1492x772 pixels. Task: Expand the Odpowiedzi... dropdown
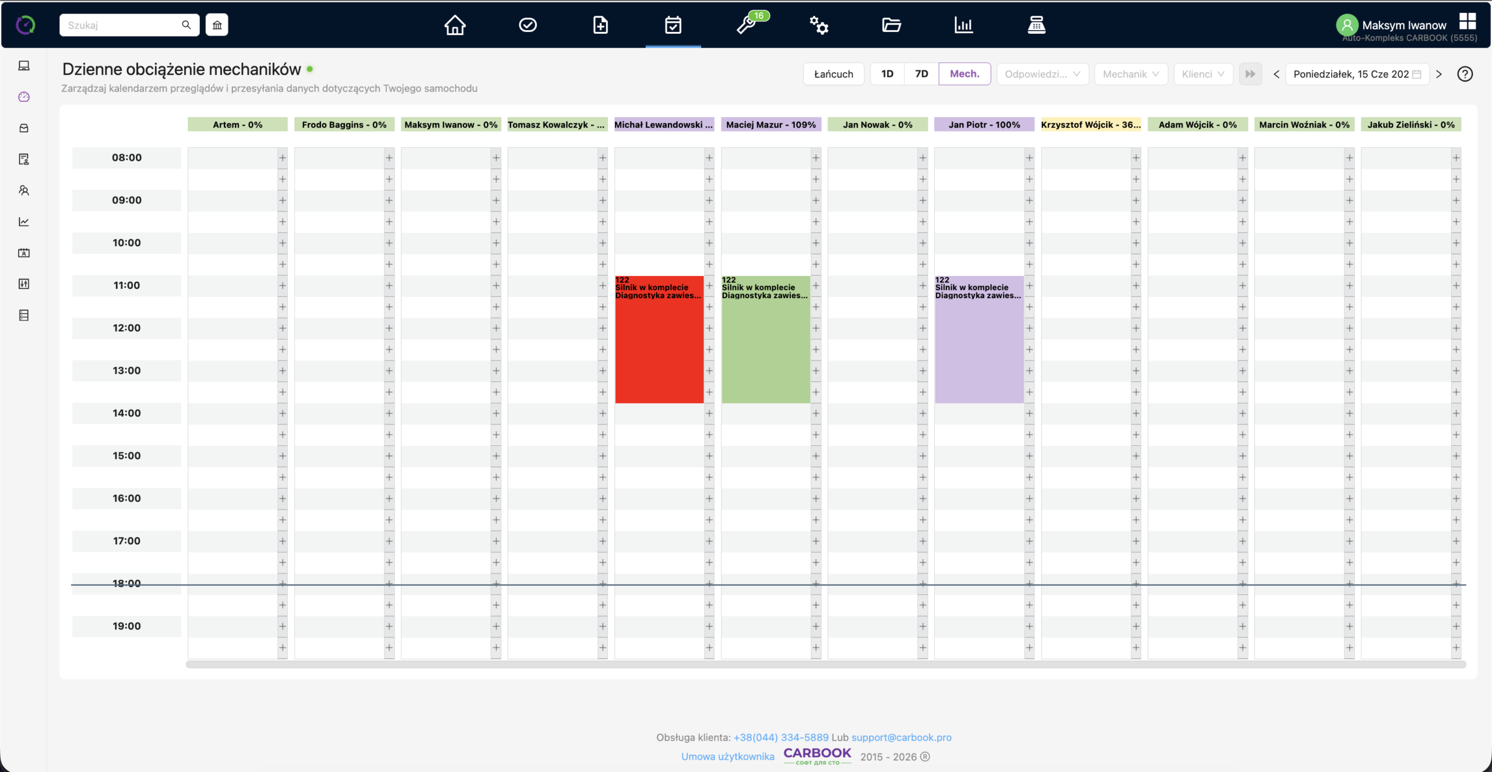pyautogui.click(x=1043, y=74)
